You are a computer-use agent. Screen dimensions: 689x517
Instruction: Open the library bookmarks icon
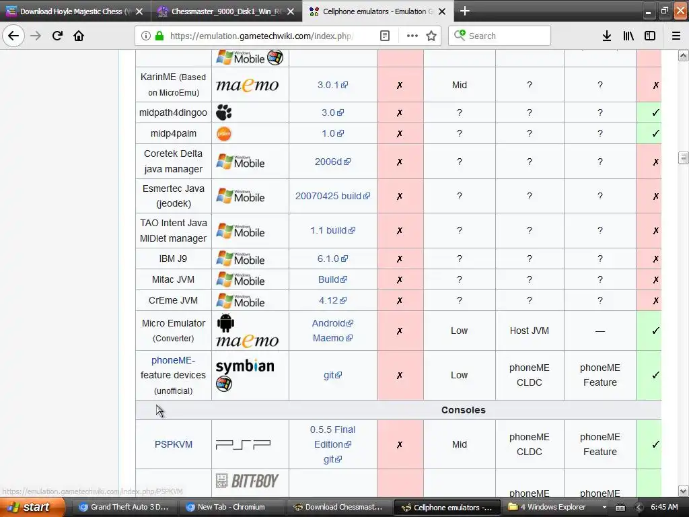tap(628, 36)
